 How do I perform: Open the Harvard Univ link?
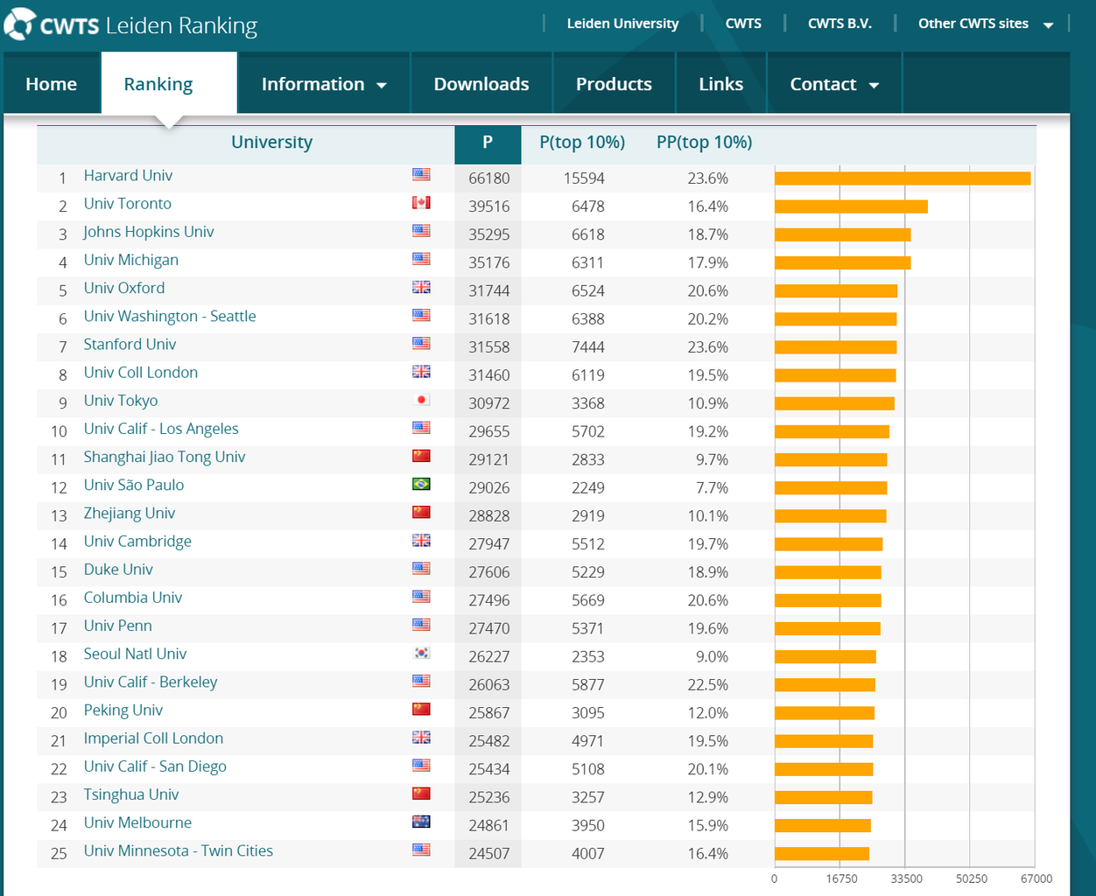click(x=128, y=175)
